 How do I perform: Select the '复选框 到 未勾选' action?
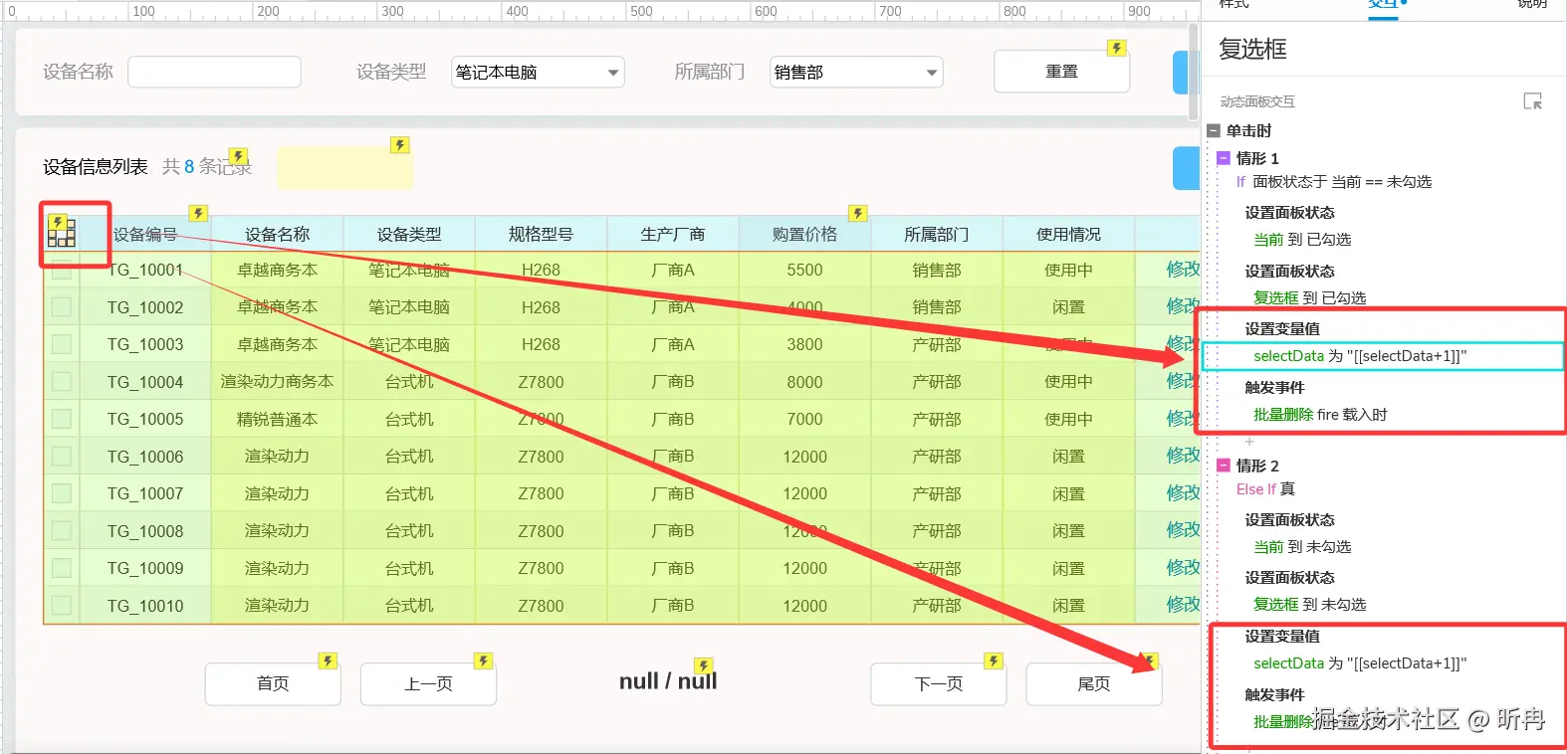point(1309,605)
